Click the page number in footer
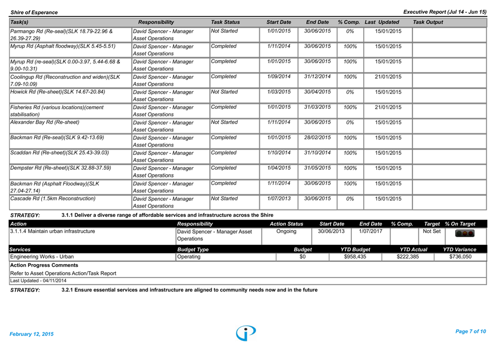This screenshot has height=352, width=497. coord(470,332)
